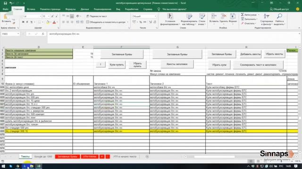
Task: Select the red UTM-Метки sheet tab
Action: click(90, 156)
